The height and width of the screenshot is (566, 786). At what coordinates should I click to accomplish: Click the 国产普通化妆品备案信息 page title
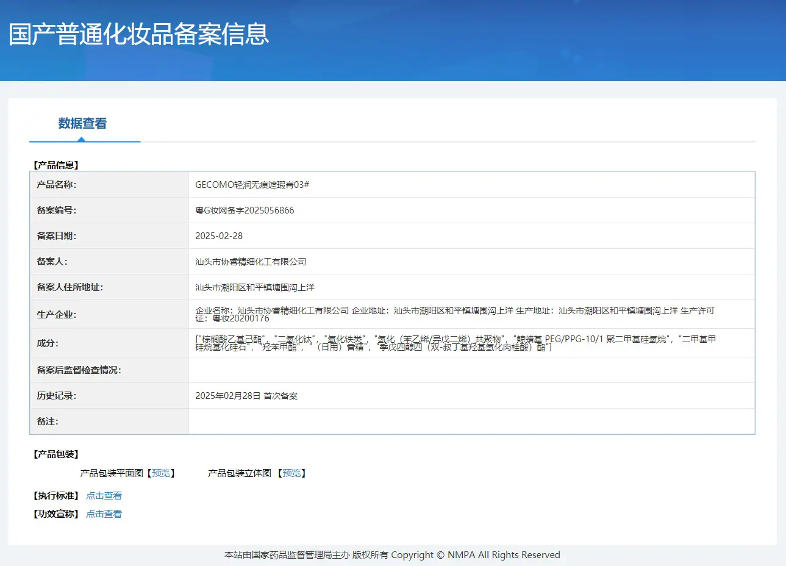point(139,34)
